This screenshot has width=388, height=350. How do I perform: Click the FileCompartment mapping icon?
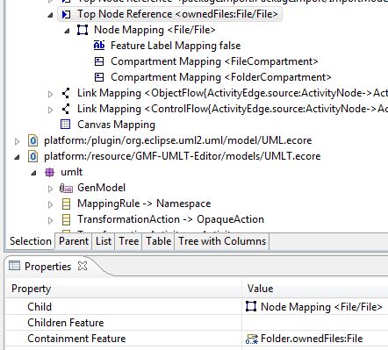(99, 61)
